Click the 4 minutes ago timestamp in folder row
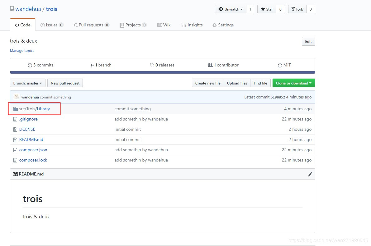 click(x=298, y=109)
